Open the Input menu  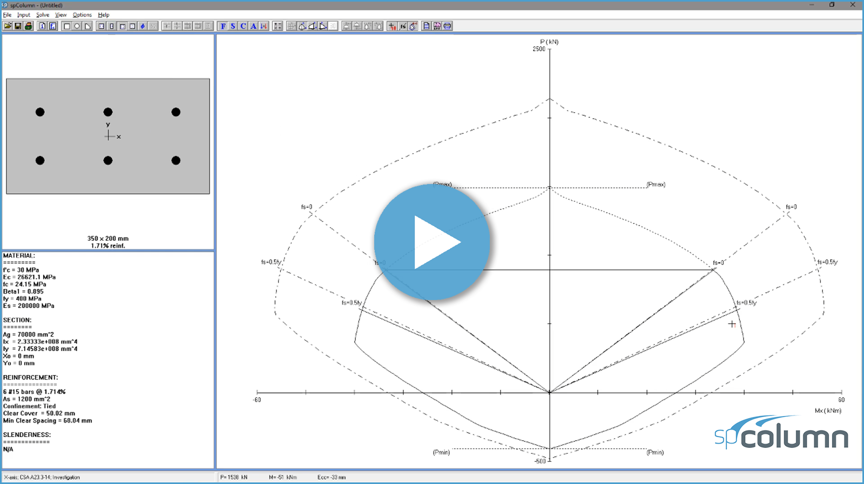23,15
